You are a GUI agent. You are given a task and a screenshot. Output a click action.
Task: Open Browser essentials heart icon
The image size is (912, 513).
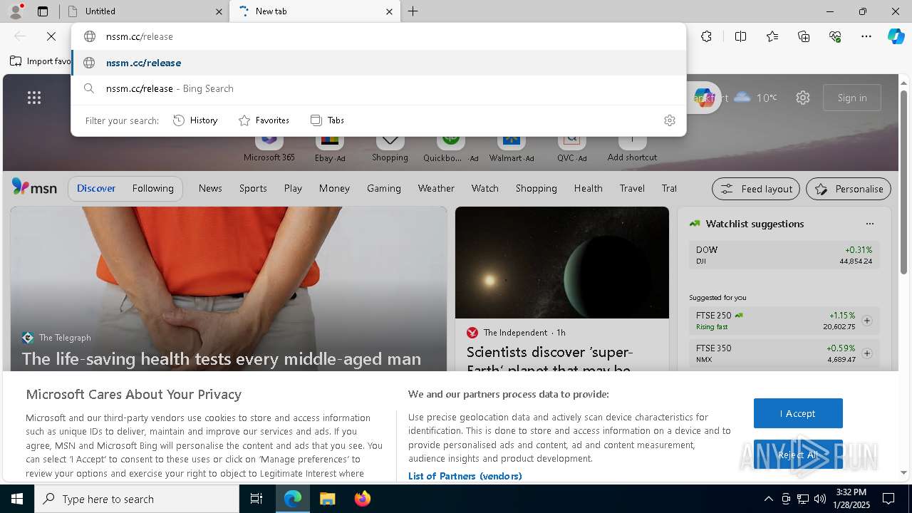pyautogui.click(x=835, y=36)
